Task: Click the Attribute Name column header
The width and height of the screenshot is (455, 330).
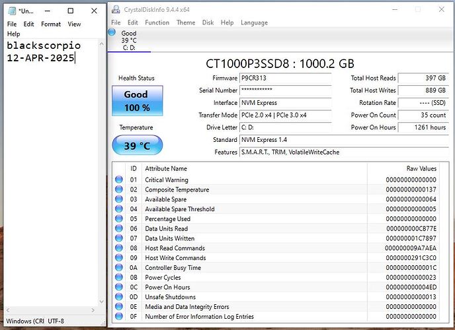Action: pos(255,168)
